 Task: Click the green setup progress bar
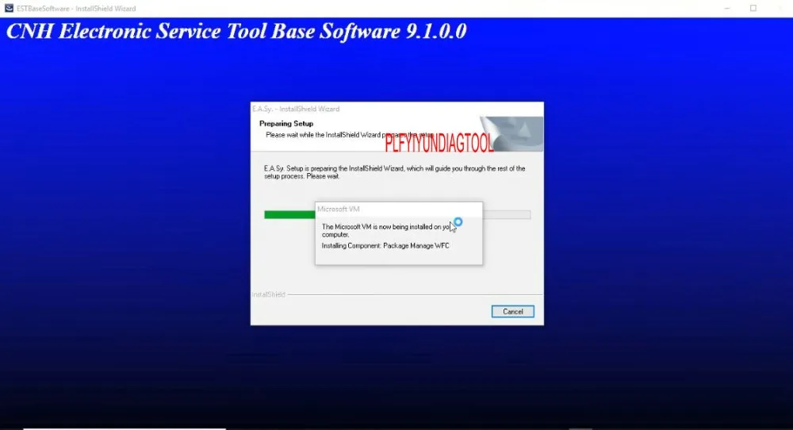coord(397,214)
